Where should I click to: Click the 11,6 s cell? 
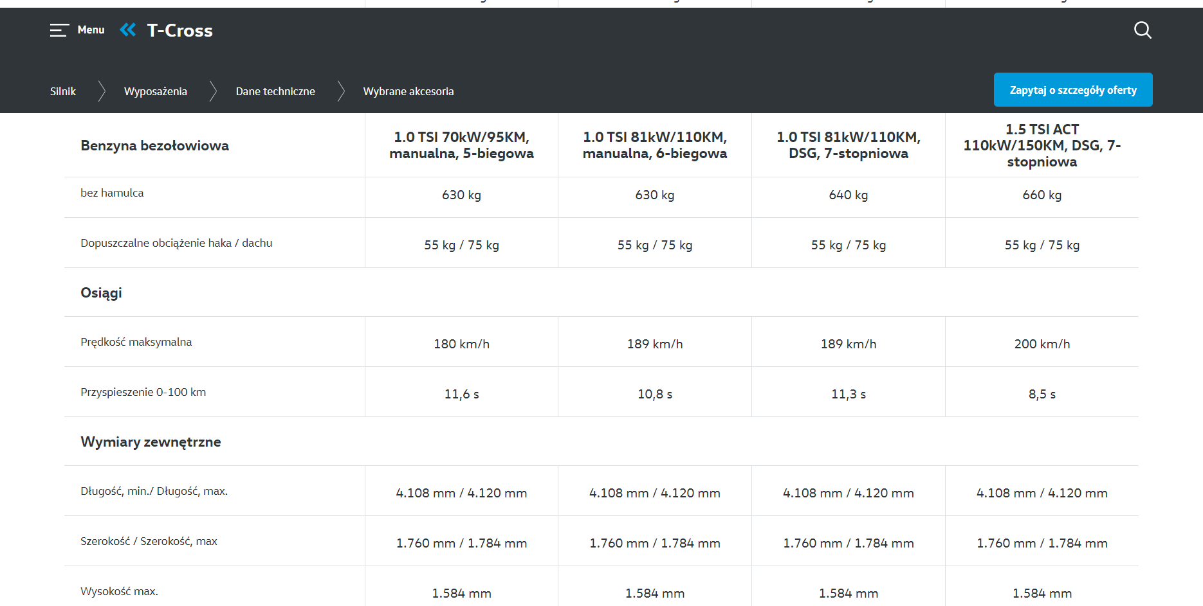(x=461, y=394)
